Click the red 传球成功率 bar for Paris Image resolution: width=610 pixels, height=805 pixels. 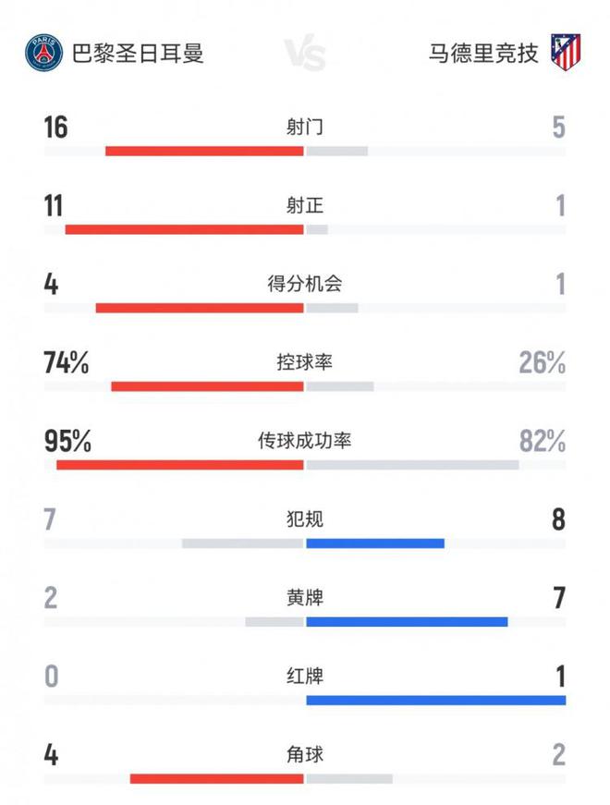click(180, 465)
